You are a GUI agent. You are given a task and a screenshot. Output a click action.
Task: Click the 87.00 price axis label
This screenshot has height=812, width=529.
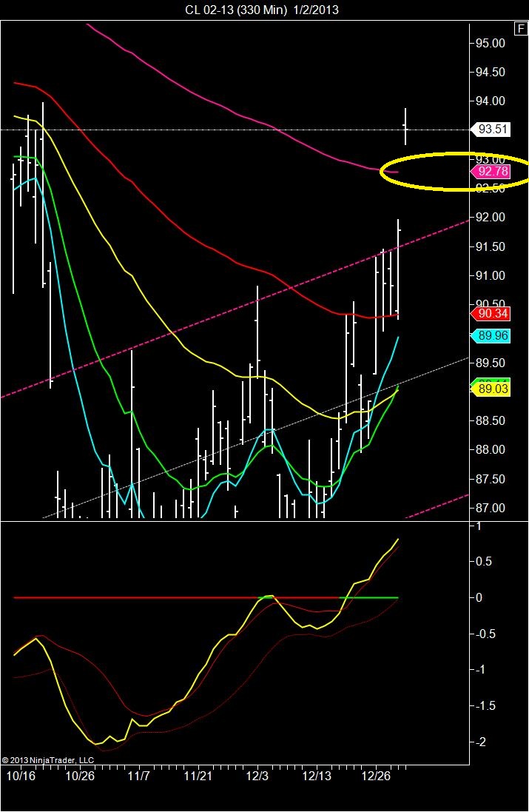pyautogui.click(x=491, y=508)
